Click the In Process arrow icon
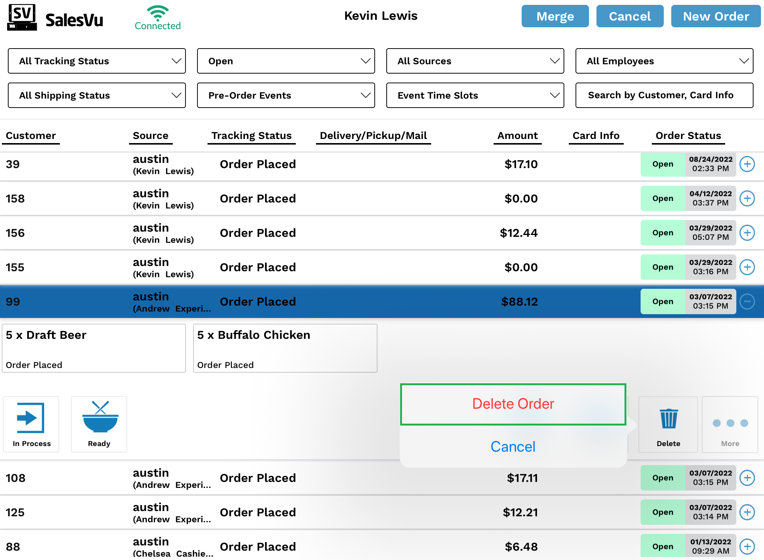This screenshot has width=764, height=560. tap(31, 418)
